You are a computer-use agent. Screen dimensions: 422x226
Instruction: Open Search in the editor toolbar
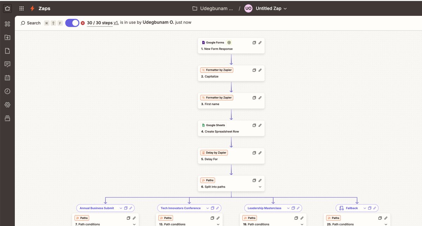pyautogui.click(x=31, y=23)
